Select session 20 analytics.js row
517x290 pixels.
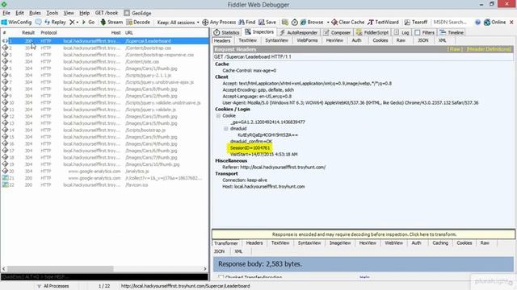tap(105, 172)
